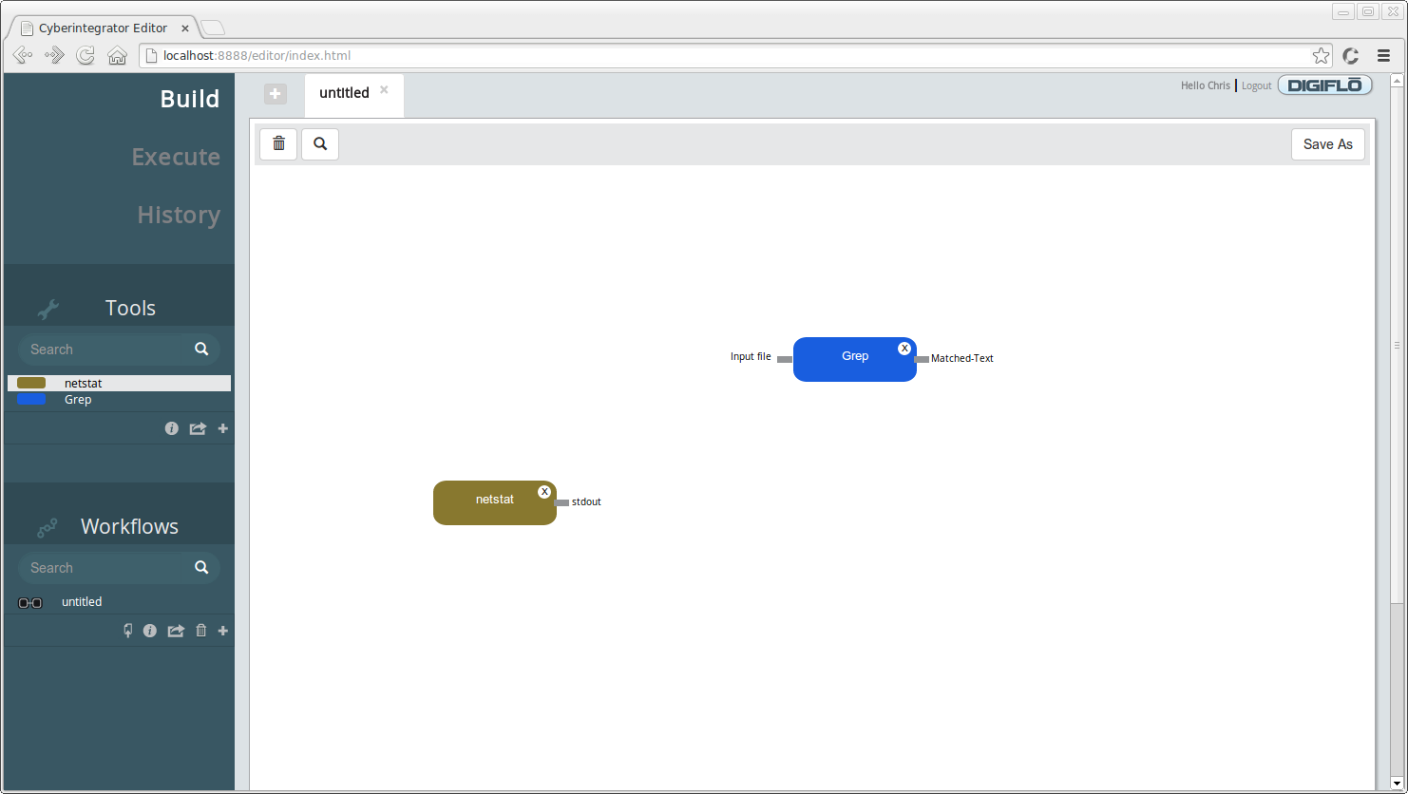Click in the Tools search field
Screen dimensions: 1408x794
click(x=106, y=350)
